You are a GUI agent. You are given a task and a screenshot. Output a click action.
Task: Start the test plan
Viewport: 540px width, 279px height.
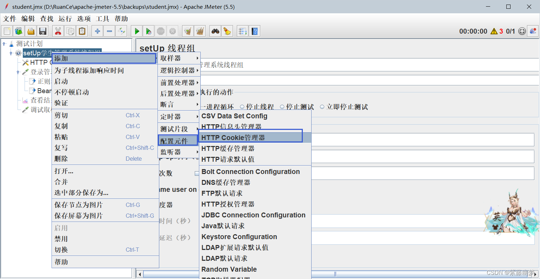point(136,31)
